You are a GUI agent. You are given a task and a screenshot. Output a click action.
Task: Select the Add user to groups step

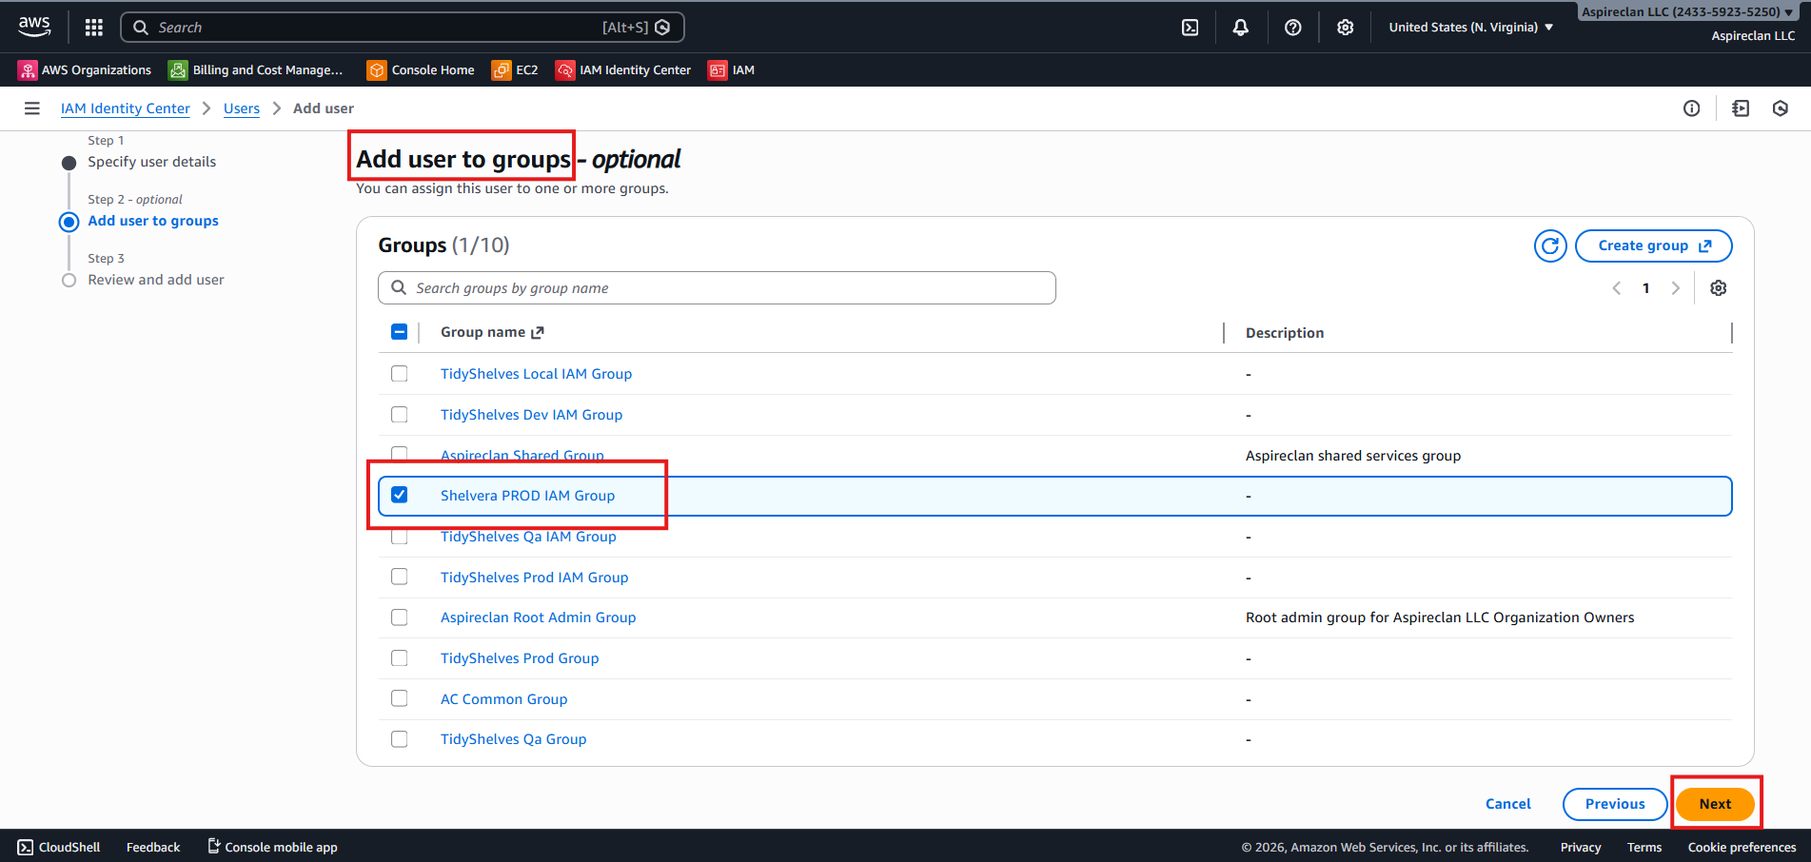tap(153, 221)
